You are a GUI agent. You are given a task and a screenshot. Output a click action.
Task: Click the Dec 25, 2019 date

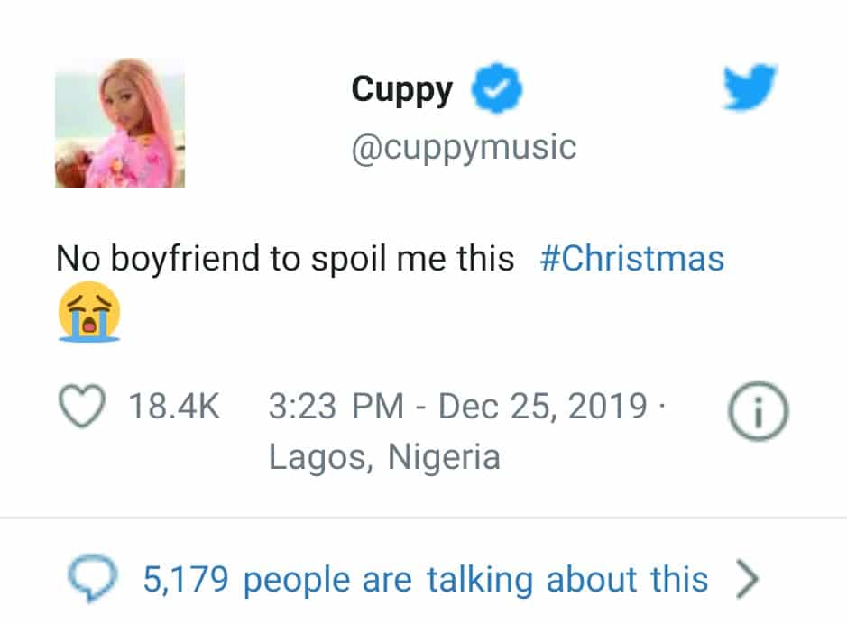click(543, 407)
